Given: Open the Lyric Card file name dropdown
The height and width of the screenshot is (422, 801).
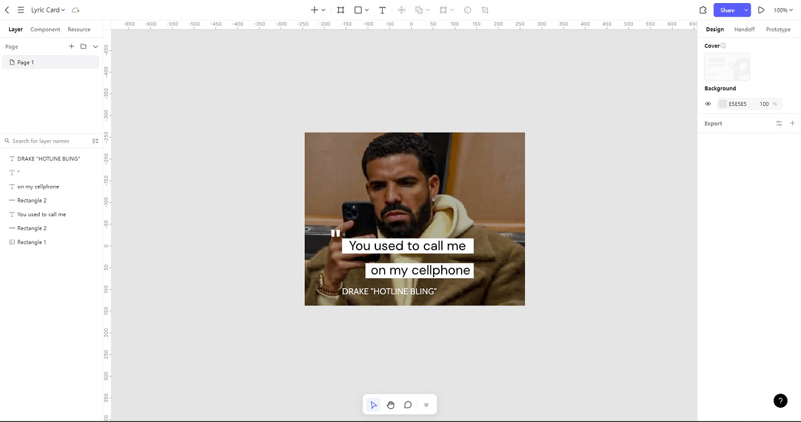Looking at the screenshot, I should (48, 10).
